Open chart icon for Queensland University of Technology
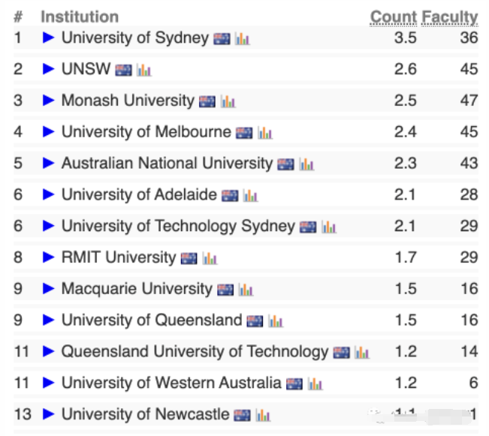The width and height of the screenshot is (489, 436). point(362,353)
